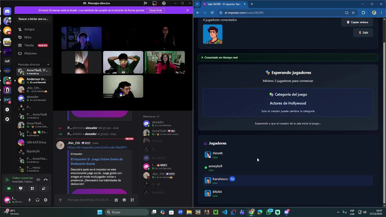Open Discord user settings gear

coord(46,200)
